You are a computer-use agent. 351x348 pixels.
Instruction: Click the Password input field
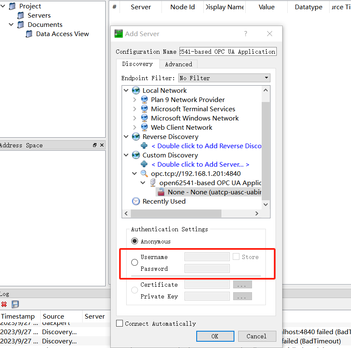[x=207, y=268]
